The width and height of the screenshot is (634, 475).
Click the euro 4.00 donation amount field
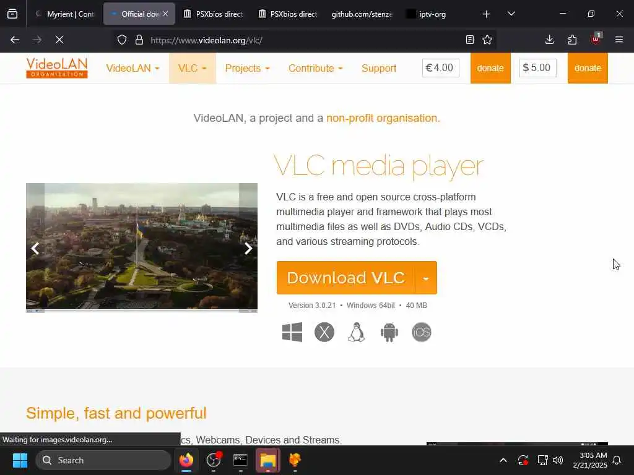(x=440, y=68)
